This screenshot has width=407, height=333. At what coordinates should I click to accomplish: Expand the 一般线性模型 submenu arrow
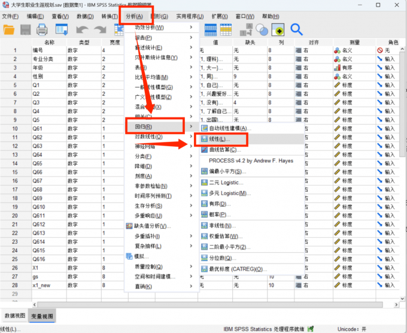191,87
